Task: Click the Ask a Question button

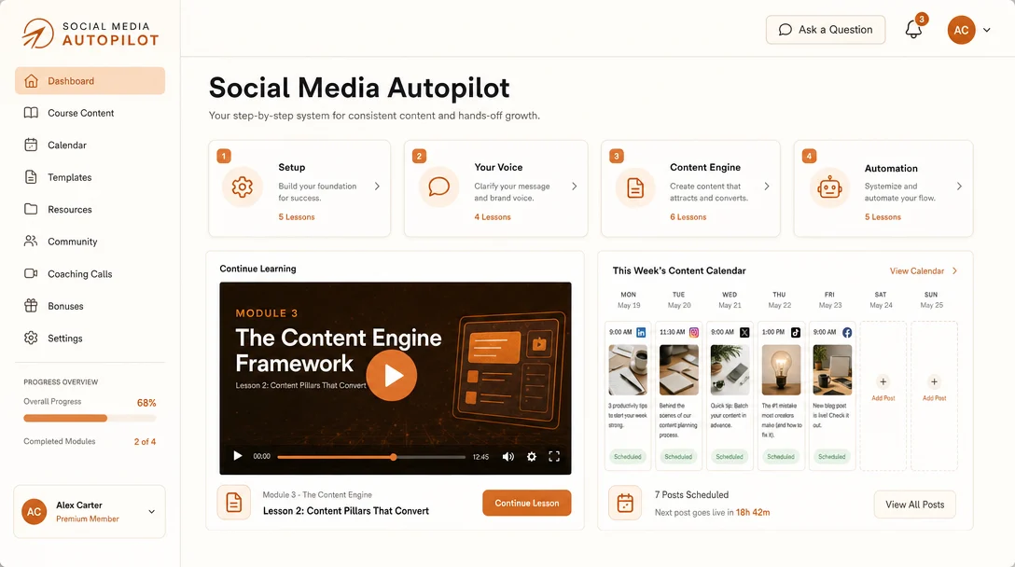Action: 826,30
